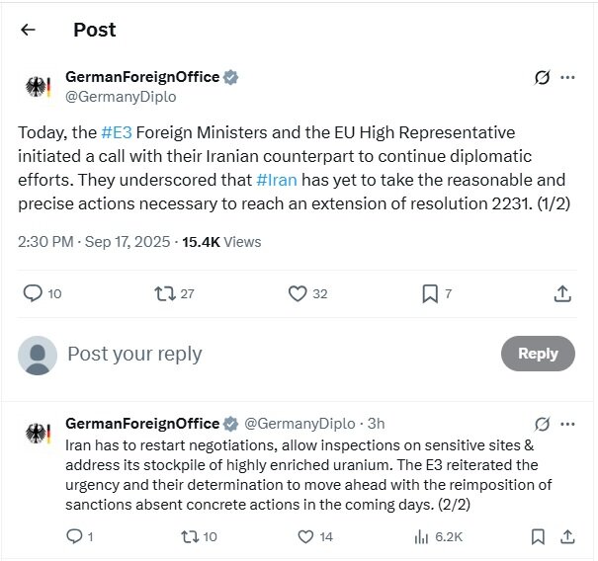Reply to the main post via comment icon

click(x=33, y=293)
